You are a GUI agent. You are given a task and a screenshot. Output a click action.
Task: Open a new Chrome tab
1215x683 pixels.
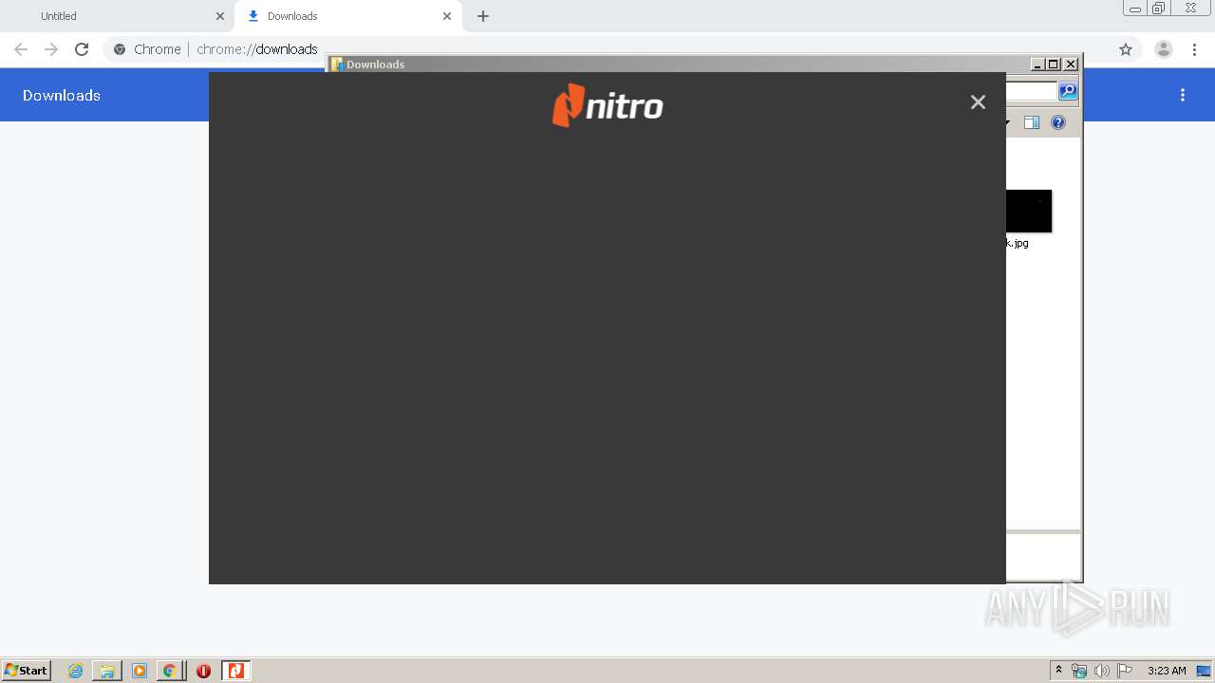tap(483, 16)
